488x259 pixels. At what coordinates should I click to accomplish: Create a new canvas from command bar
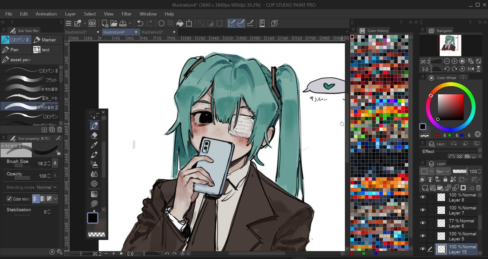pyautogui.click(x=105, y=23)
